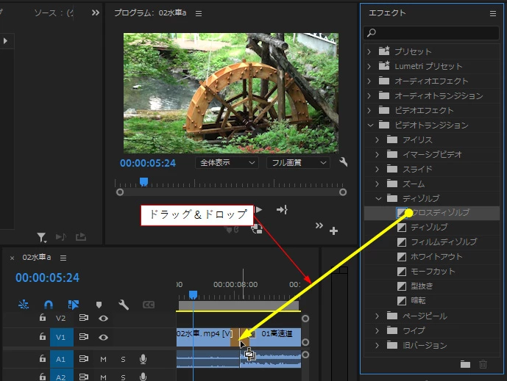This screenshot has height=381, width=507.
Task: Toggle insert sequences as nests
Action: coord(24,305)
